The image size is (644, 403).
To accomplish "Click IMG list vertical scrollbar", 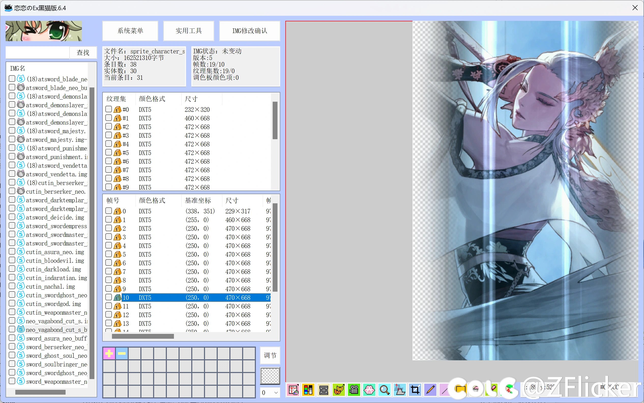I will [x=92, y=233].
